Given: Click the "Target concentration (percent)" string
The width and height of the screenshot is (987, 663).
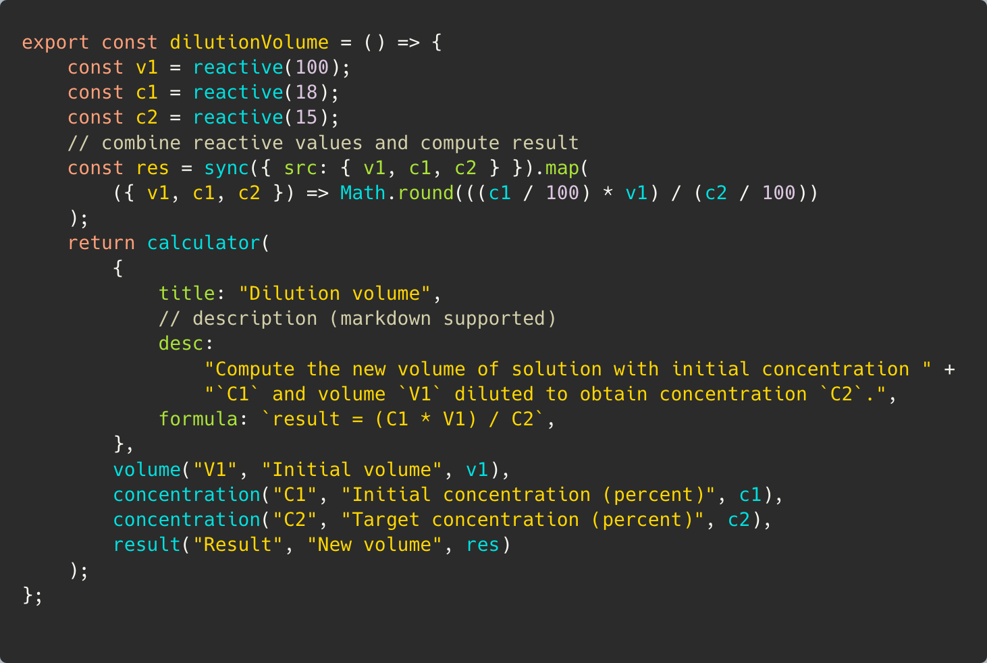Looking at the screenshot, I should click(x=523, y=520).
